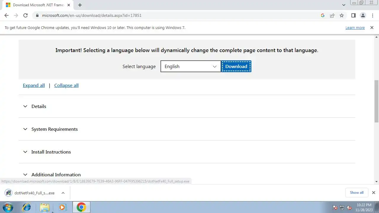This screenshot has height=213, width=379.
Task: Open a new browser tab
Action: coord(80,5)
